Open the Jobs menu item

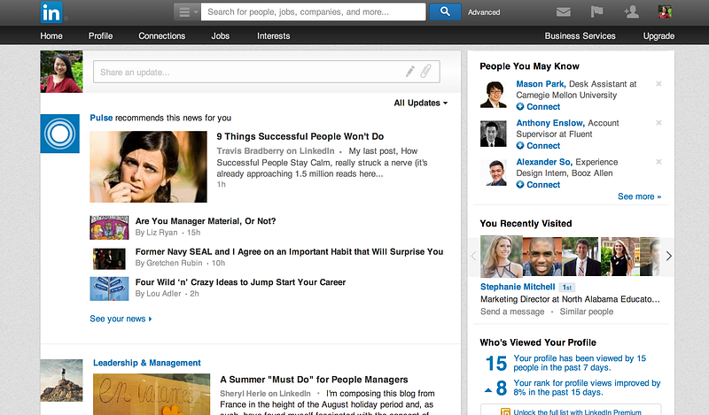(220, 35)
